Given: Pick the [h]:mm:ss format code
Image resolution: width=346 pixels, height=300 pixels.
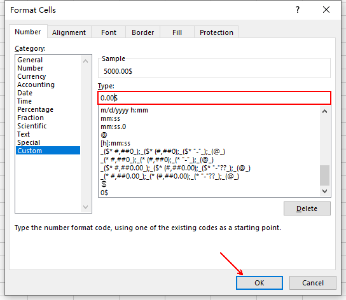Looking at the screenshot, I should 115,143.
